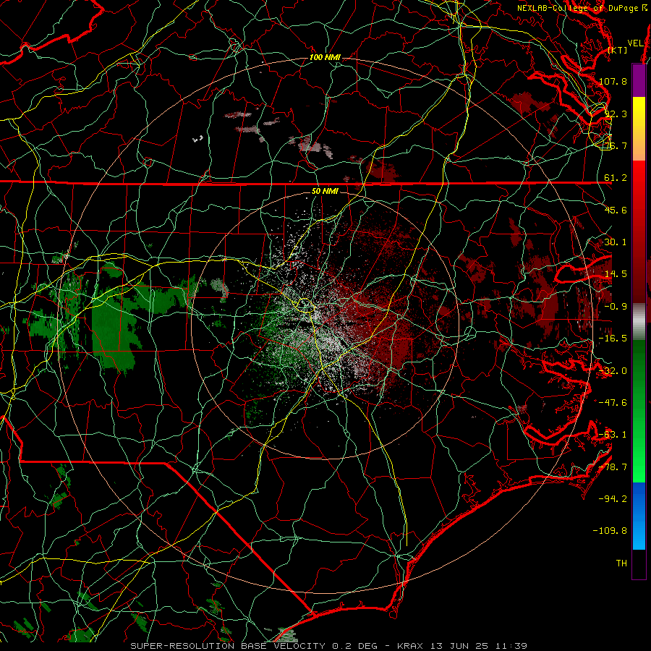Click the -78.7 velocity scale value

point(613,467)
